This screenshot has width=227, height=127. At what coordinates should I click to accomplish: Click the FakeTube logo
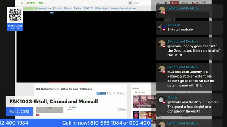pos(35,3)
